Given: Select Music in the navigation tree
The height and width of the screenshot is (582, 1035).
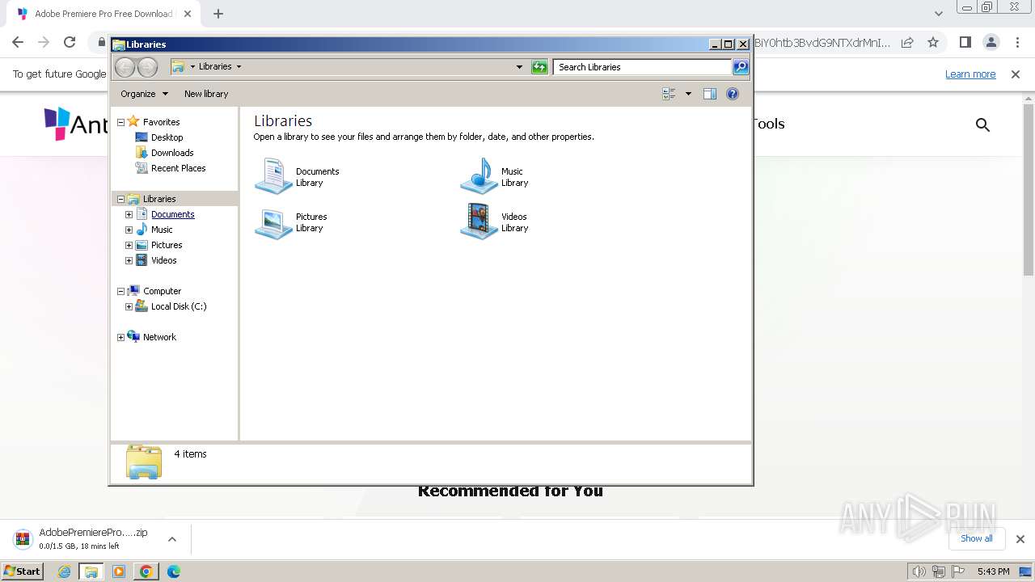Looking at the screenshot, I should click(162, 230).
